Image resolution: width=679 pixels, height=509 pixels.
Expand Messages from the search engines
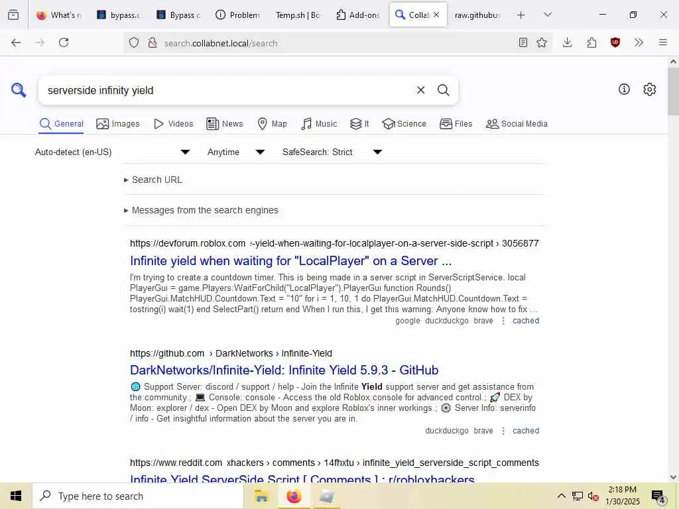201,210
